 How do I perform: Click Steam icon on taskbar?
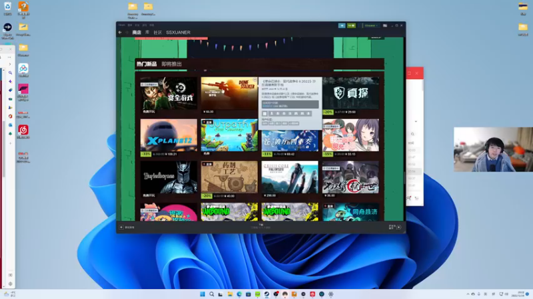click(267, 294)
